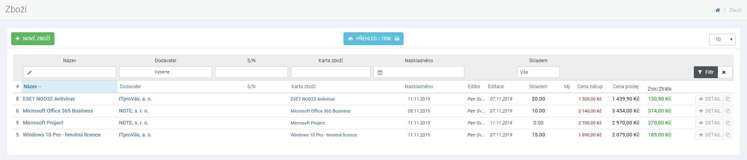Sort by Naskladněno column header
Screen dimensions: 747x160
(x=419, y=87)
